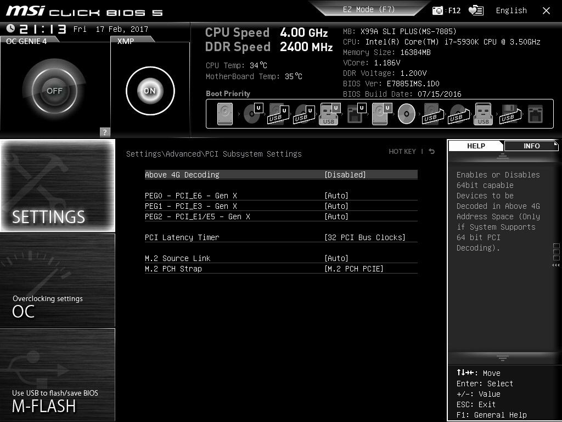
Task: Click the OC GENIE 4 panel label
Action: pos(26,41)
